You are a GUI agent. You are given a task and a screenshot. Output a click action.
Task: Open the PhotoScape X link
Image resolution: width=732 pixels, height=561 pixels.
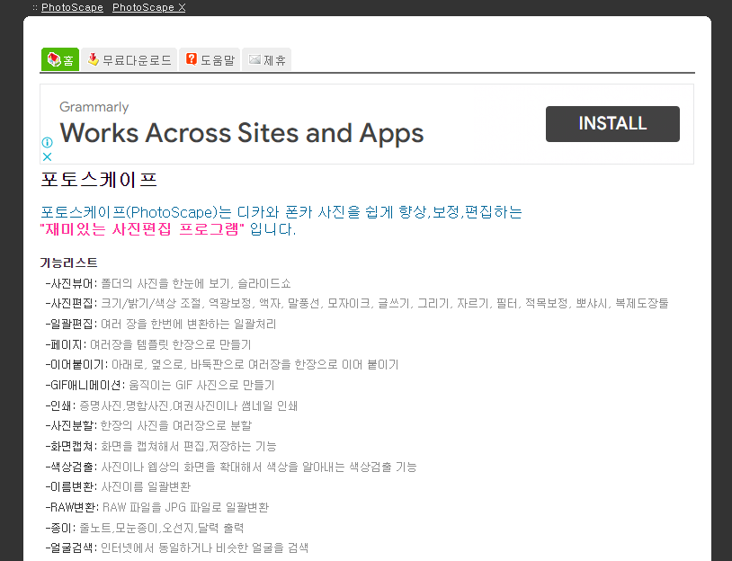(x=149, y=7)
